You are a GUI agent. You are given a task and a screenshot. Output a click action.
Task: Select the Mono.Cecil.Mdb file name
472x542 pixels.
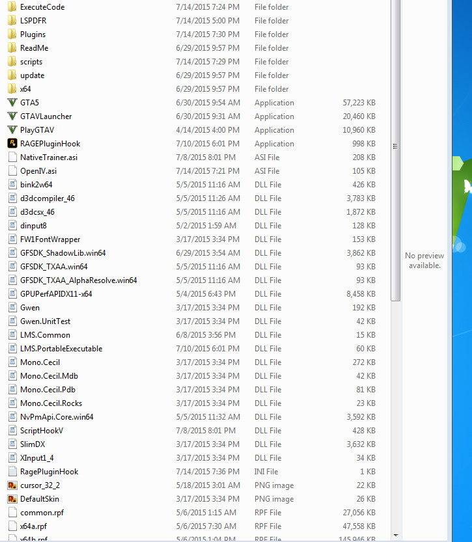[x=49, y=375]
